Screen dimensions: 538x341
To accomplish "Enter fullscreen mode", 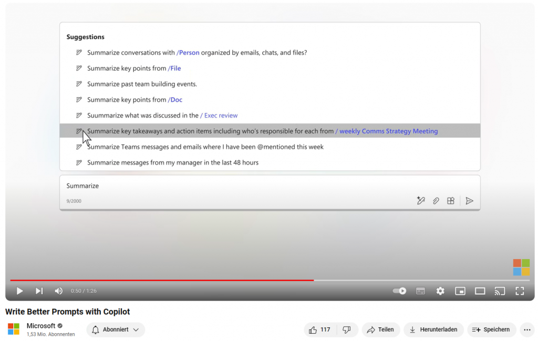I will pos(520,291).
